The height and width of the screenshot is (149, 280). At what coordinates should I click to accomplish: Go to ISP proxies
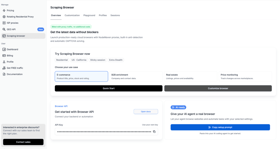(23, 23)
